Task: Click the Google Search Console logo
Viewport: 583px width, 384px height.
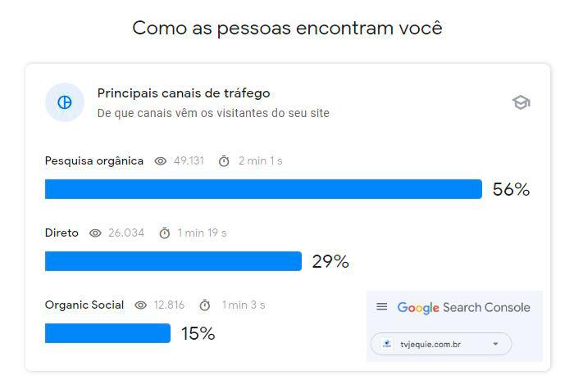Action: click(463, 308)
